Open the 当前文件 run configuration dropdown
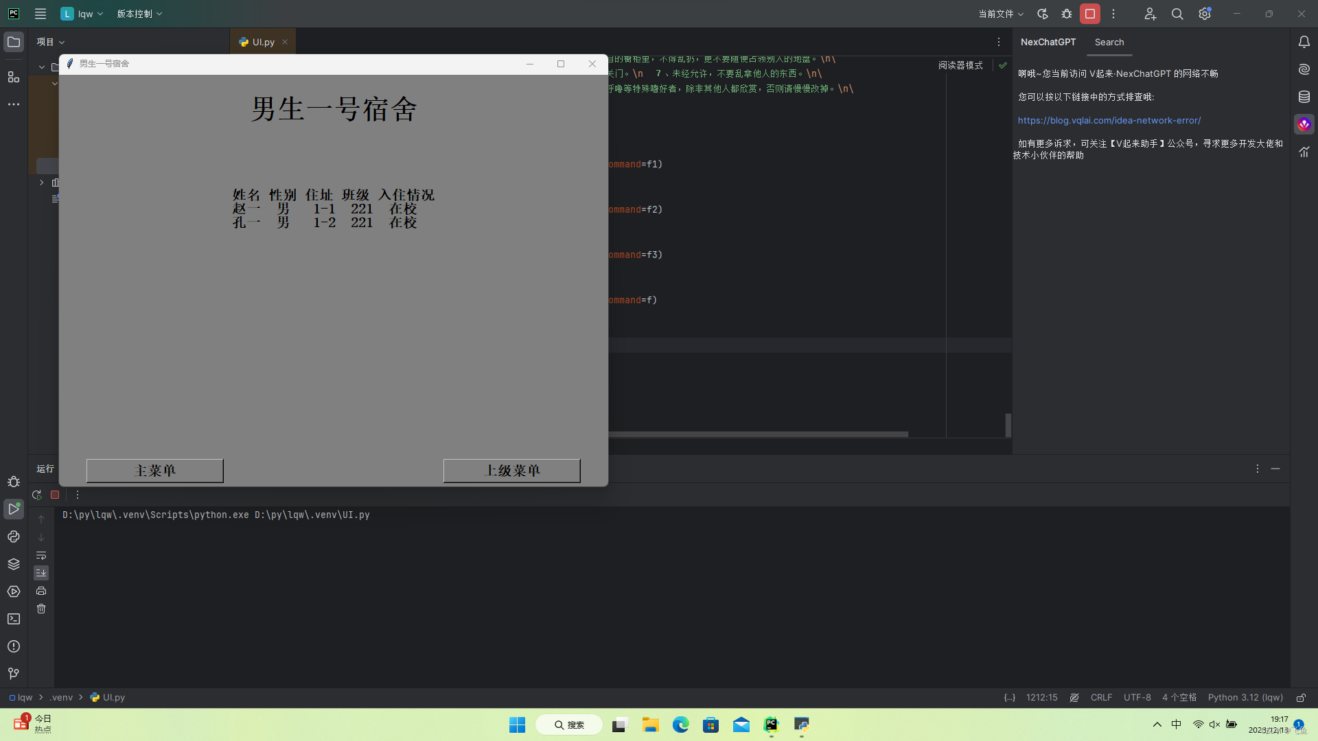This screenshot has height=741, width=1318. pos(1001,14)
